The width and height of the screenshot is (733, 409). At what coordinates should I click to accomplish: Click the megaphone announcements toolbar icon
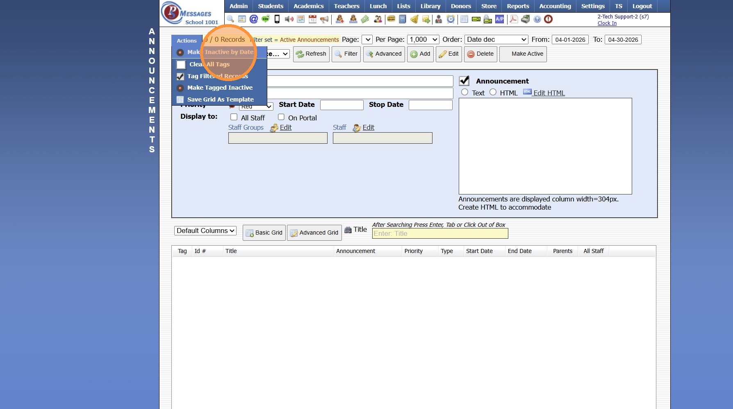[x=324, y=19]
